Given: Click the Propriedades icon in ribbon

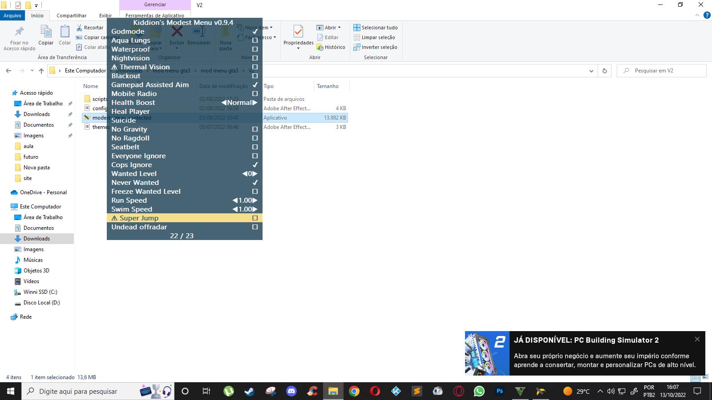Looking at the screenshot, I should coord(298,32).
